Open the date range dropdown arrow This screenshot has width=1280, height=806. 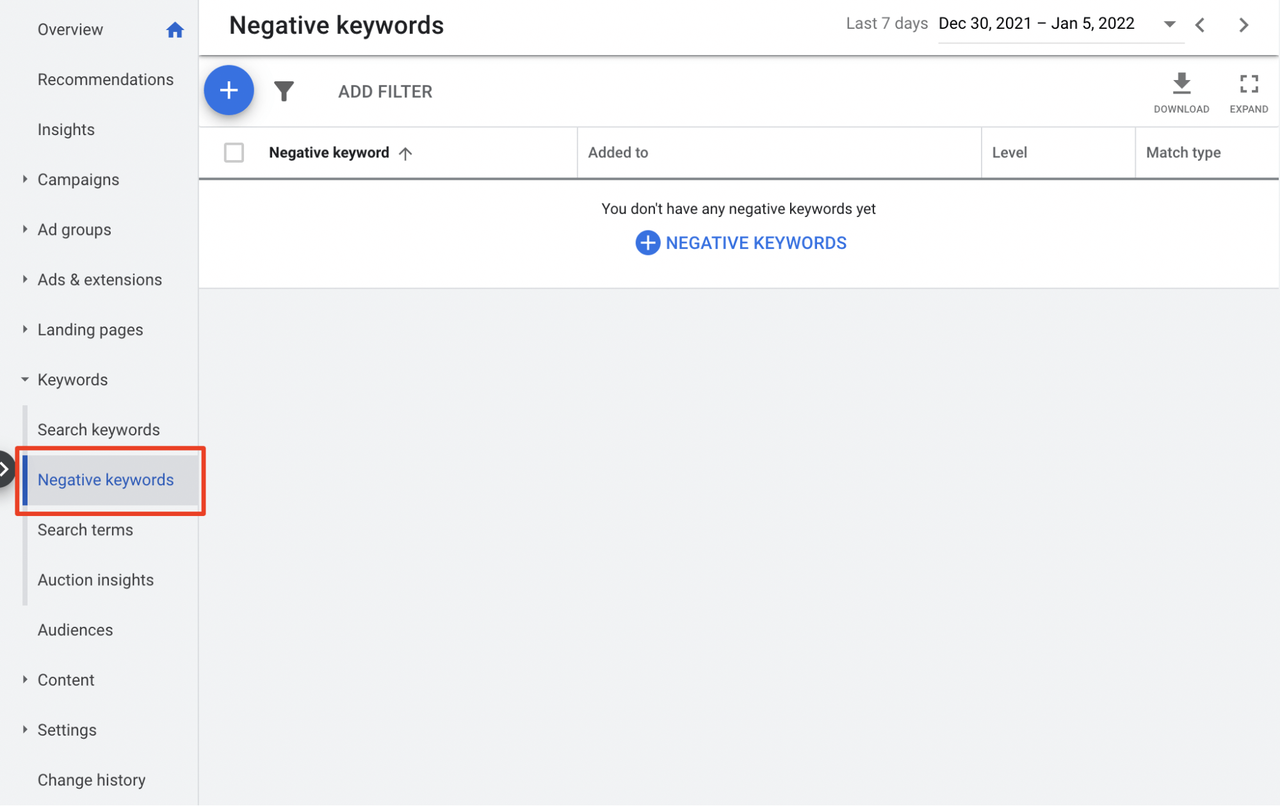click(x=1169, y=24)
